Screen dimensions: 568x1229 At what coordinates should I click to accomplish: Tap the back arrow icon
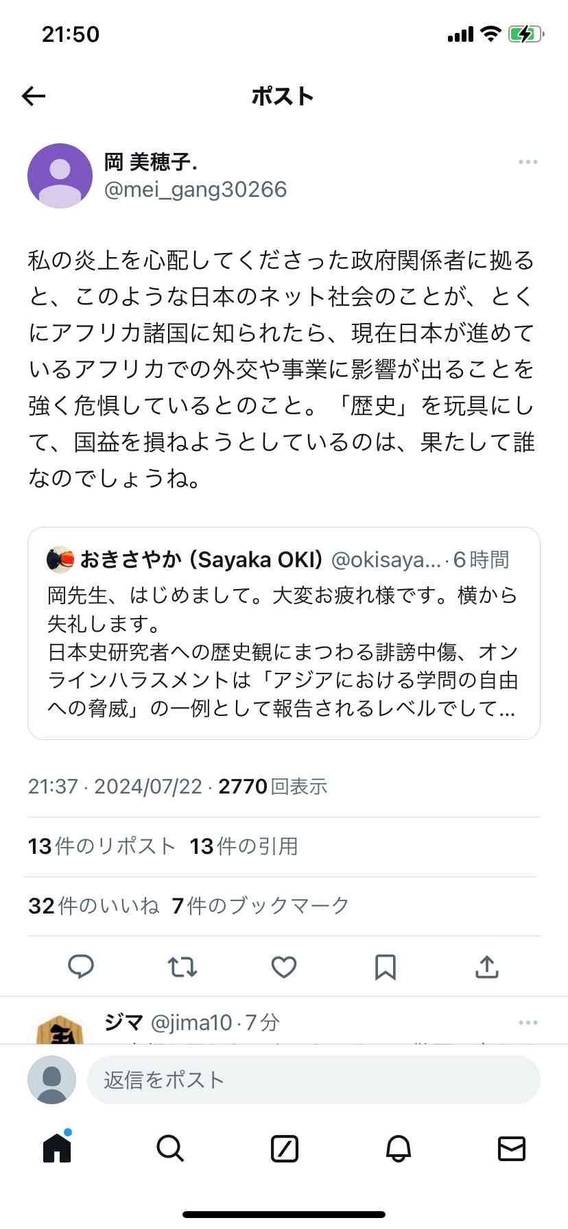[34, 96]
